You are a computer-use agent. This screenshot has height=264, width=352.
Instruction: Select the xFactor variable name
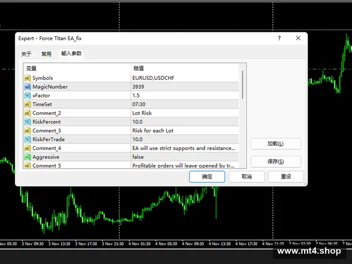coord(41,96)
